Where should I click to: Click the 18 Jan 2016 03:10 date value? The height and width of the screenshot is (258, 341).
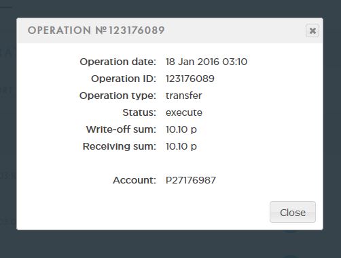coord(207,62)
